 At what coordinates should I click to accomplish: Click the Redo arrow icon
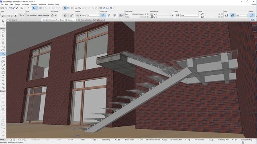coord(6,8)
